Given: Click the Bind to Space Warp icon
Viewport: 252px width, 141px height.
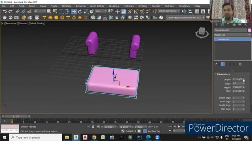Looking at the screenshot, I should 29,11.
